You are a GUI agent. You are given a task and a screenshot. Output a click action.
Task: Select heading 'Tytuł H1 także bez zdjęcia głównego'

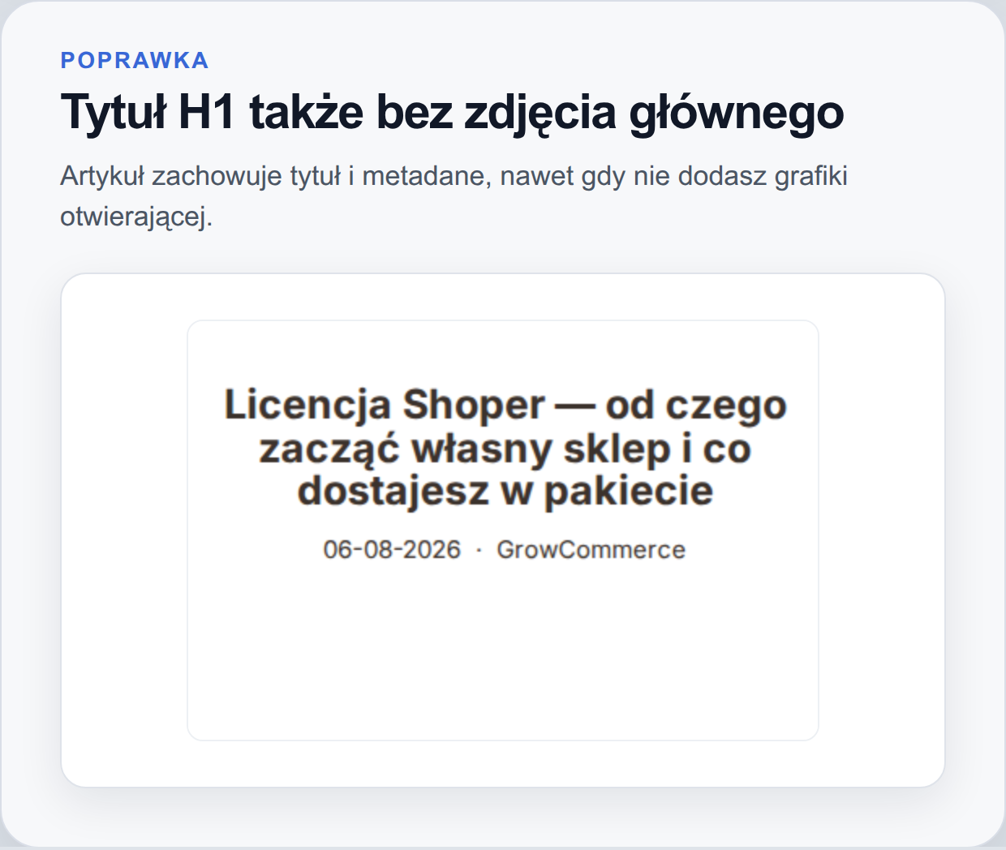tap(453, 112)
